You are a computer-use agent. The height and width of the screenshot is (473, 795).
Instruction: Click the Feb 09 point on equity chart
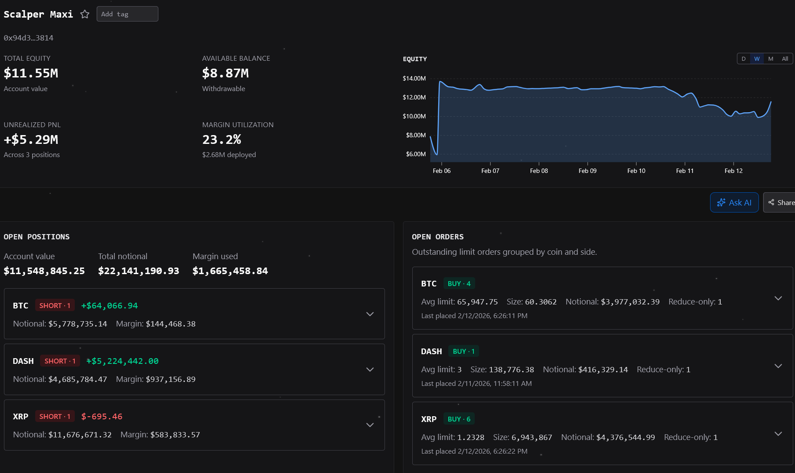coord(587,89)
